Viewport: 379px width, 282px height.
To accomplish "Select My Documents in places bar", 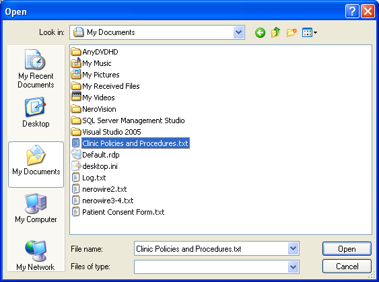I will click(36, 164).
